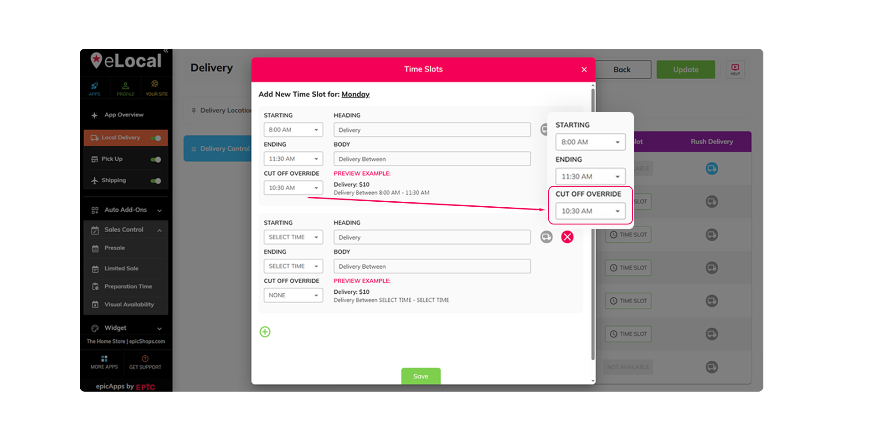Open the HELP video icon

735,69
